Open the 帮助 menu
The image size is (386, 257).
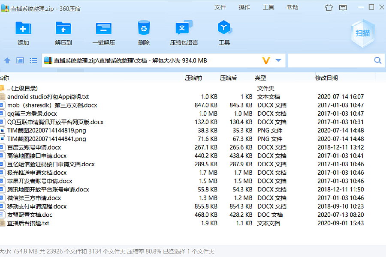293,7
